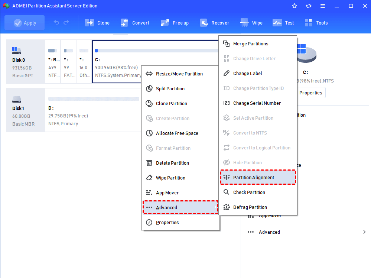Choose Delete Partition in context menu
This screenshot has height=278, width=371.
180,163
